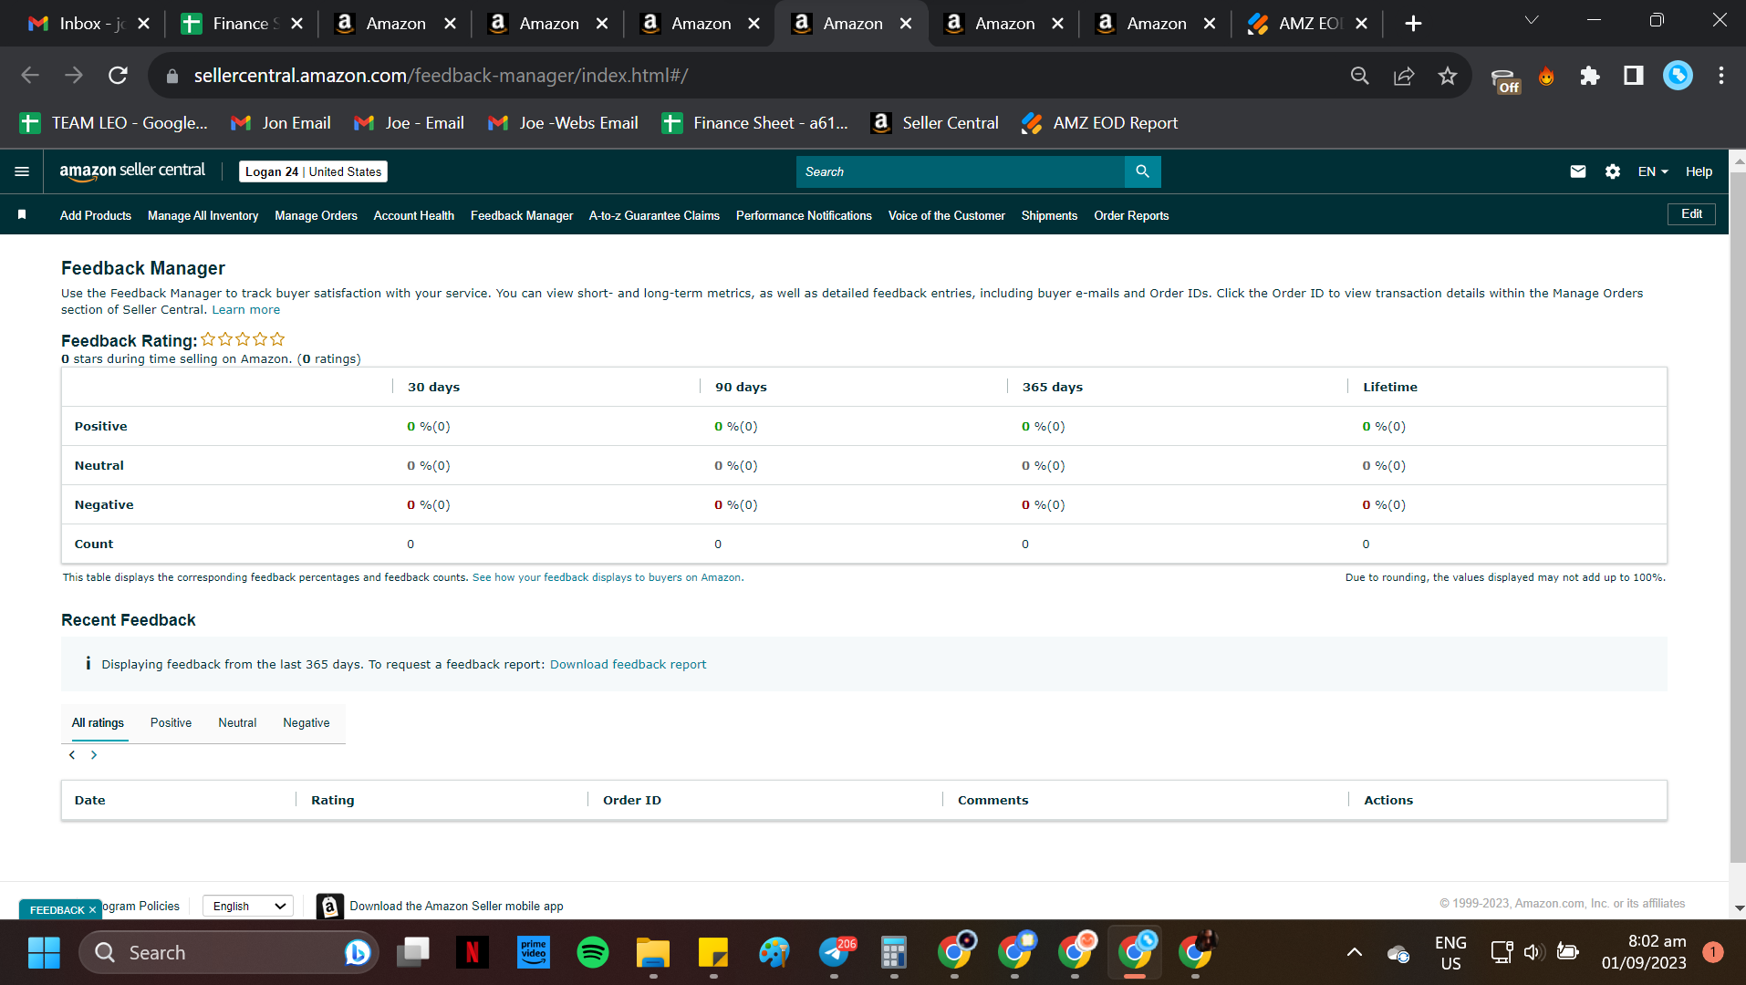Select the Positive feedback tab

[x=171, y=722]
